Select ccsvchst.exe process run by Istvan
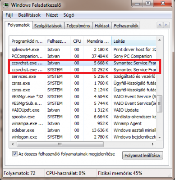The width and height of the screenshot is (175, 180). point(83,63)
